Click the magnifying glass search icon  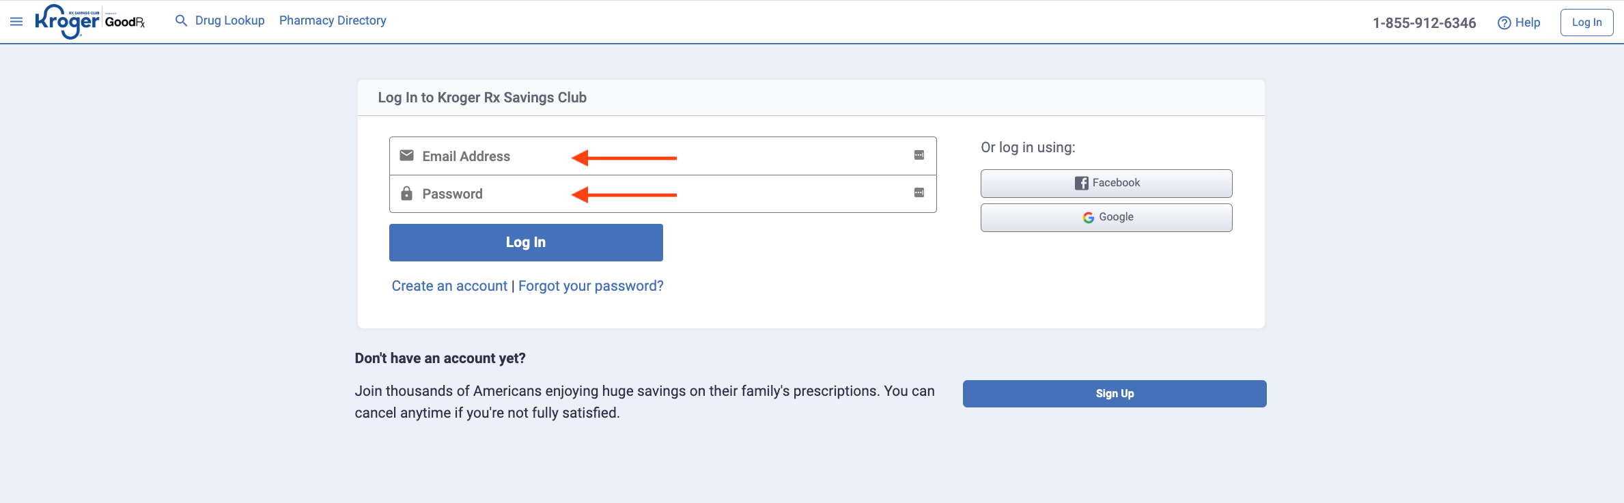click(181, 20)
